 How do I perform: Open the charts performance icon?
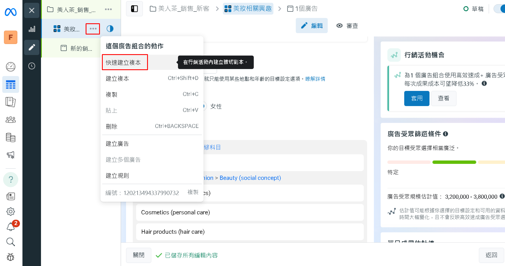coord(32,29)
